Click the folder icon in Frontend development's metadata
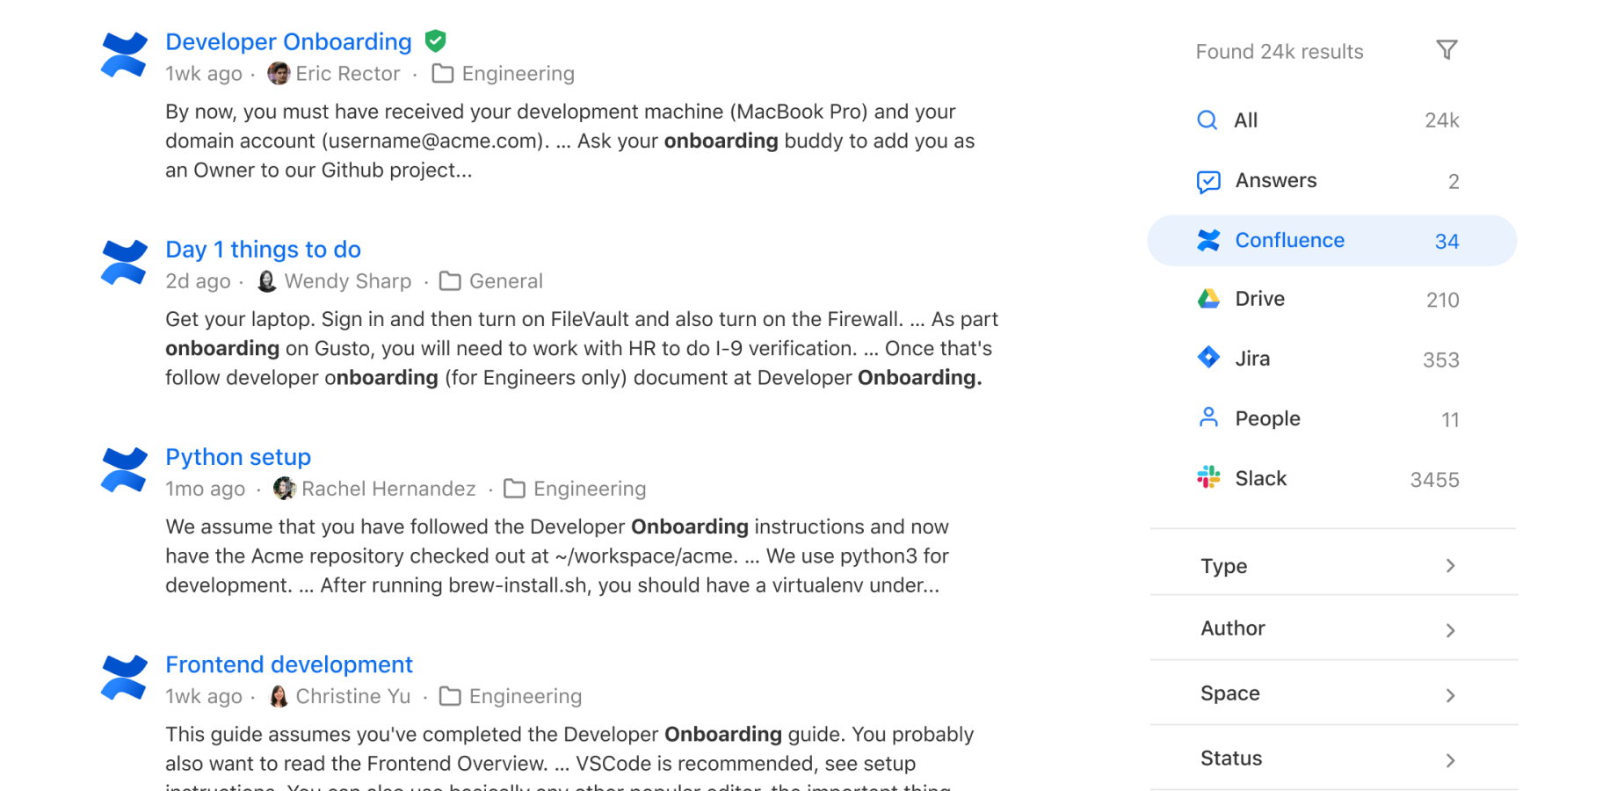The image size is (1617, 791). coord(450,696)
